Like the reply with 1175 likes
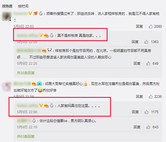166x142 pixels. tap(146, 112)
